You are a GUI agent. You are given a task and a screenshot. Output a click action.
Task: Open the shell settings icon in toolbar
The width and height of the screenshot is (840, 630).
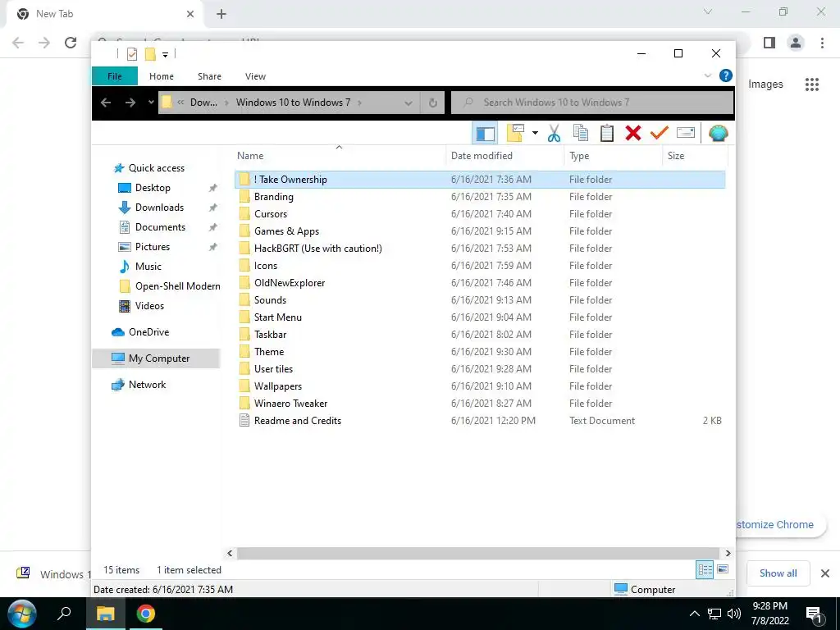[718, 133]
